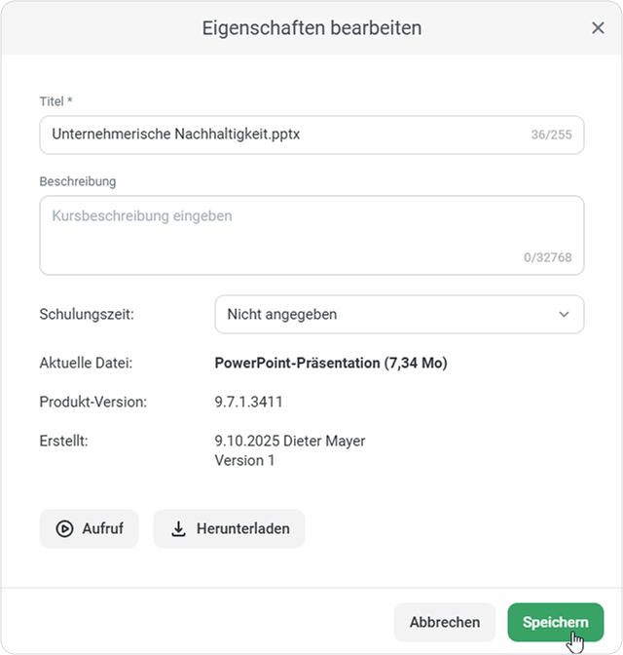Click the product version 9.7.1.3411

coord(248,402)
